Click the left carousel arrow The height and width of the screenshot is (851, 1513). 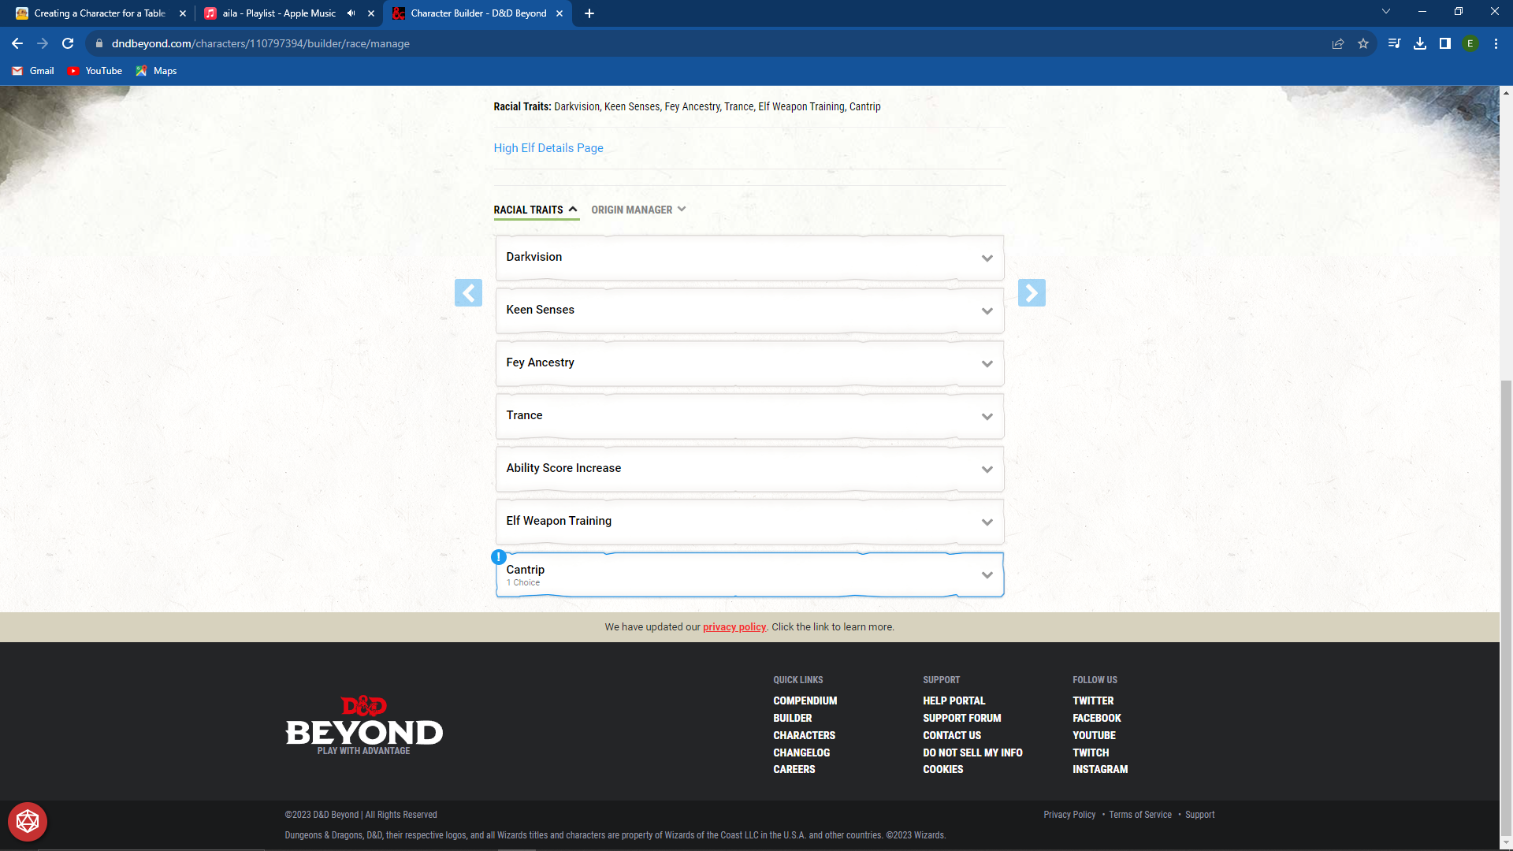(x=469, y=292)
